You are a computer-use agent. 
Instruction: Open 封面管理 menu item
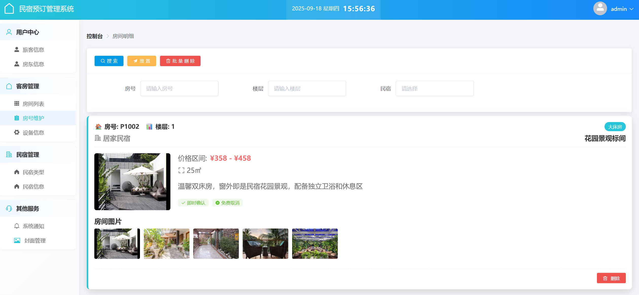pyautogui.click(x=38, y=241)
